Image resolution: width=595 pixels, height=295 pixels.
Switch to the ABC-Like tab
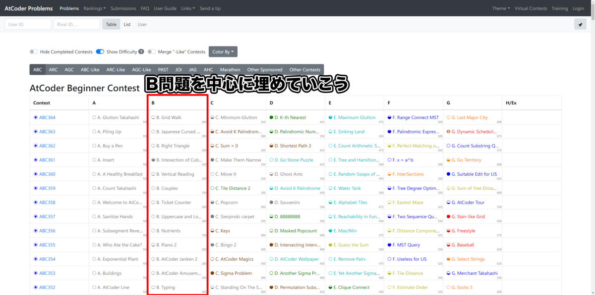[90, 70]
